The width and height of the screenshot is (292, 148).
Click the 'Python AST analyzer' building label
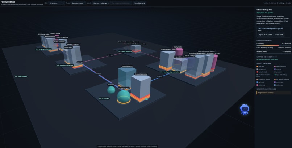62,37
